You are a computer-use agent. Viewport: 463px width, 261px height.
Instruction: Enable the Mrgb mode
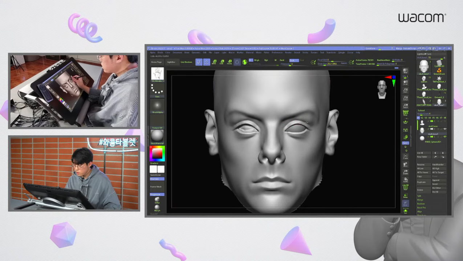click(257, 60)
